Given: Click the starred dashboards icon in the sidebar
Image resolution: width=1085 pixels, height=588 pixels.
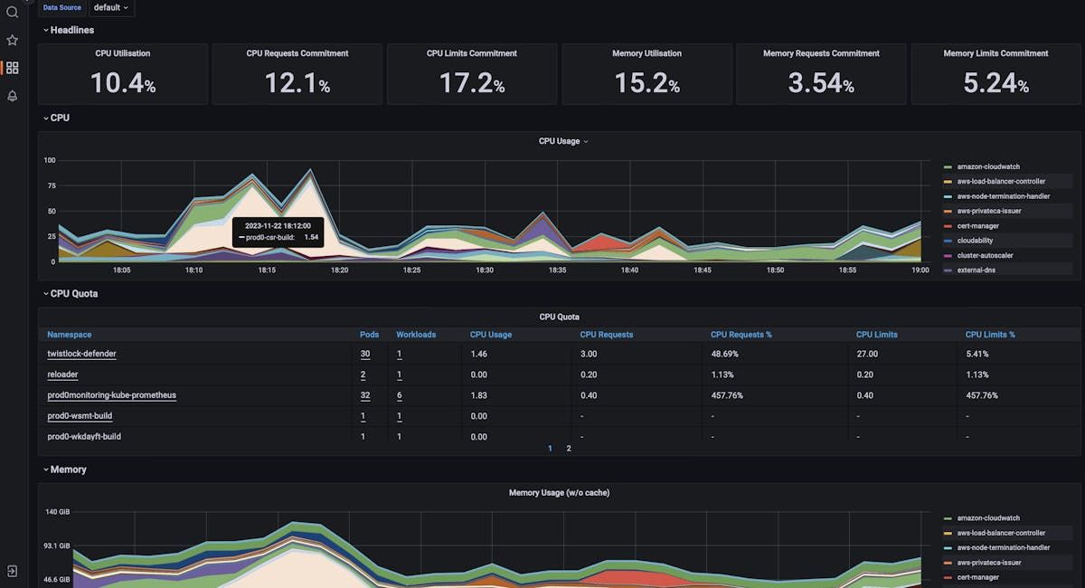Looking at the screenshot, I should (x=12, y=40).
